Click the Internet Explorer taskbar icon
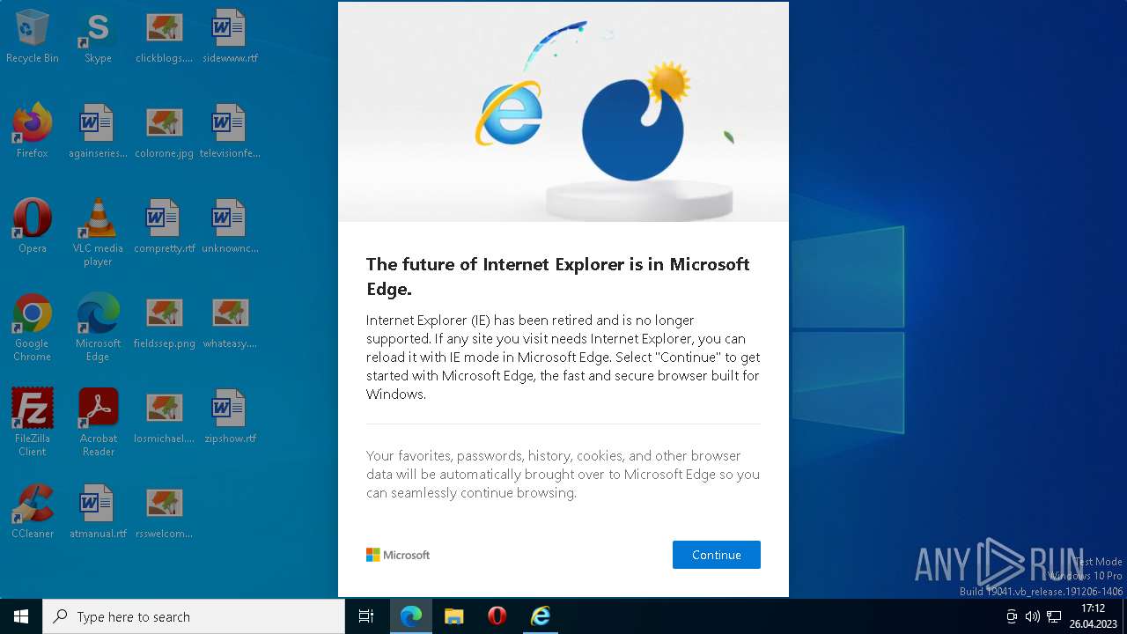Screen dimensions: 1127x634 540,616
